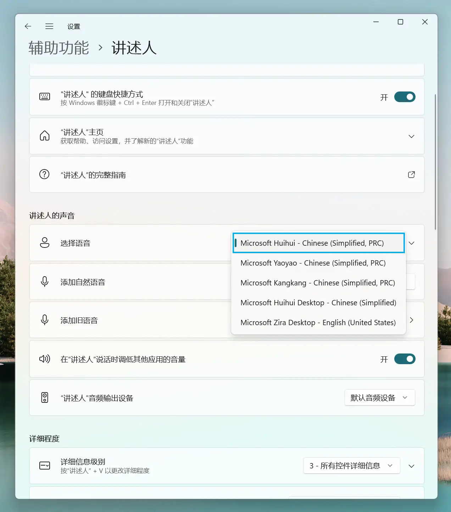Select Microsoft Kangkang voice option

[x=318, y=283]
